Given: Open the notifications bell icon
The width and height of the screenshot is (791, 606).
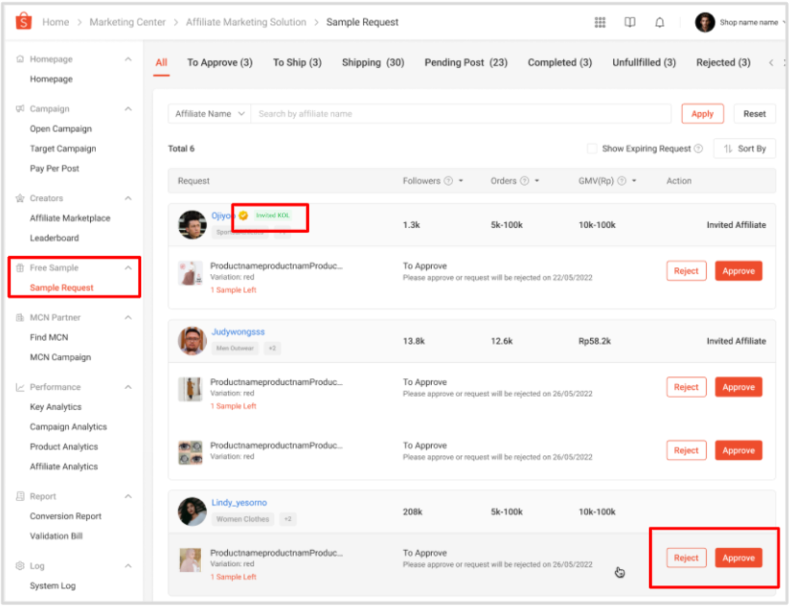Looking at the screenshot, I should click(x=659, y=22).
